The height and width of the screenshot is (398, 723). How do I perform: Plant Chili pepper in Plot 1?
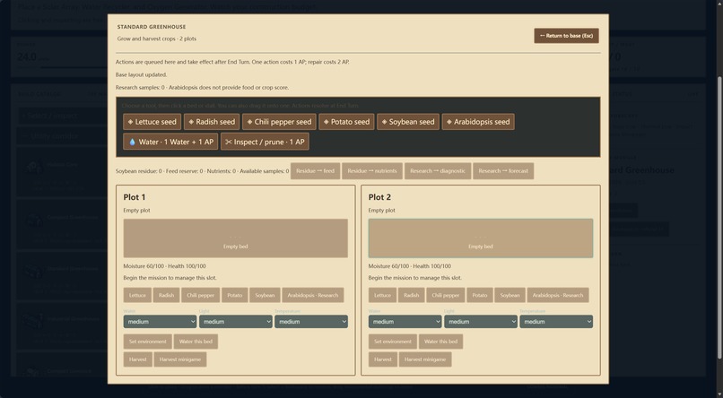[200, 295]
